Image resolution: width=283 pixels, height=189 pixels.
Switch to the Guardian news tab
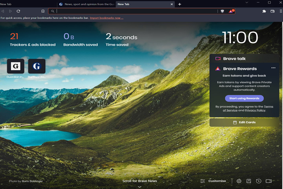pos(86,4)
